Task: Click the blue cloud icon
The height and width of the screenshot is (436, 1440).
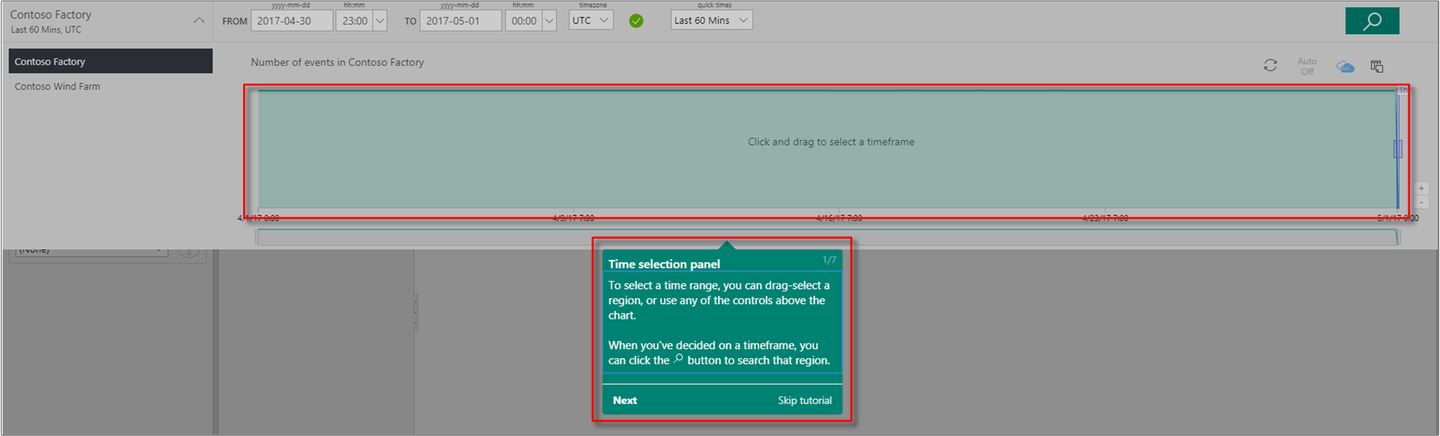Action: point(1345,67)
